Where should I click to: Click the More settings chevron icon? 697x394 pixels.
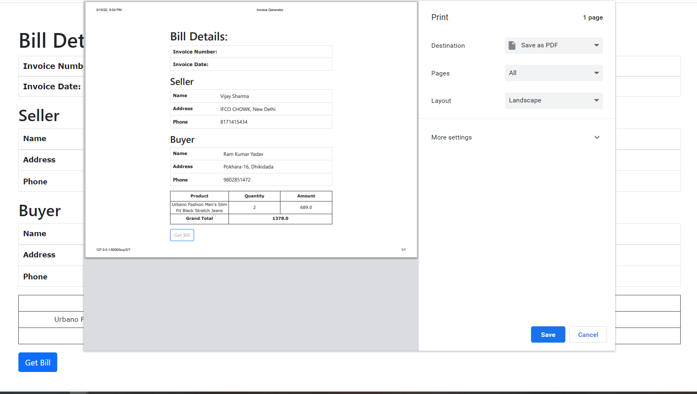pos(597,137)
